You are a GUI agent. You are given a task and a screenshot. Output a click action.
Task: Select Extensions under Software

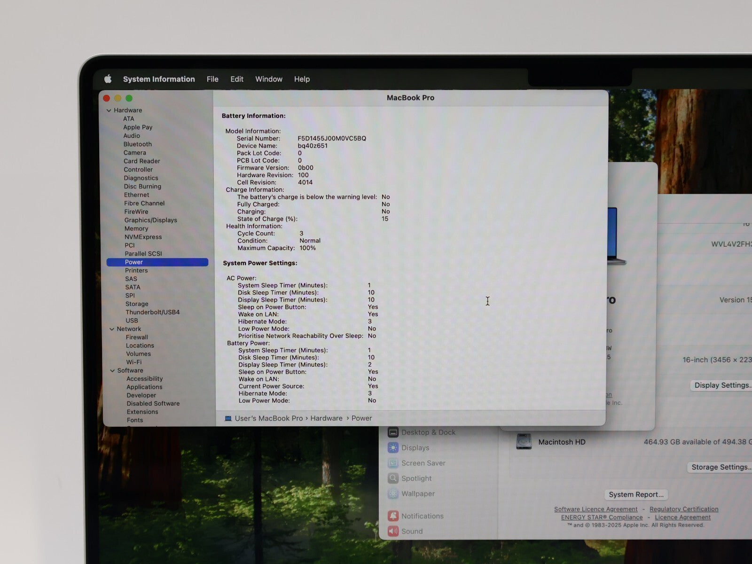[x=142, y=412]
